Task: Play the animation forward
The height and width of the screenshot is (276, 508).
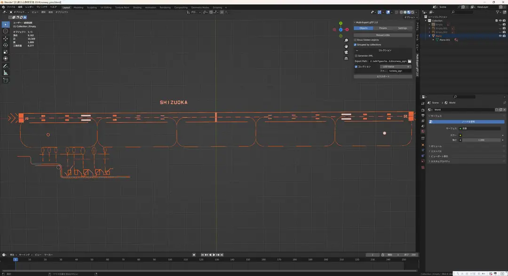Action: pyautogui.click(x=214, y=255)
